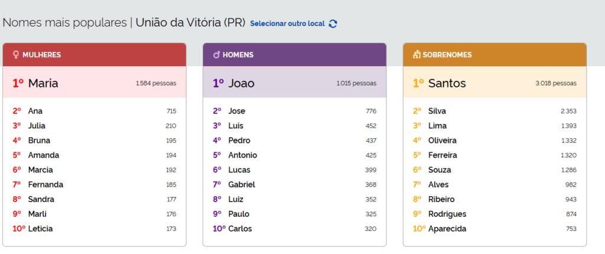Select the name Julia in women's list
This screenshot has height=254, width=605.
click(37, 126)
